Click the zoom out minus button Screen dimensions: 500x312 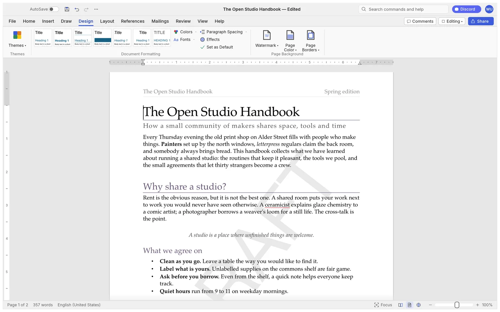[430, 305]
